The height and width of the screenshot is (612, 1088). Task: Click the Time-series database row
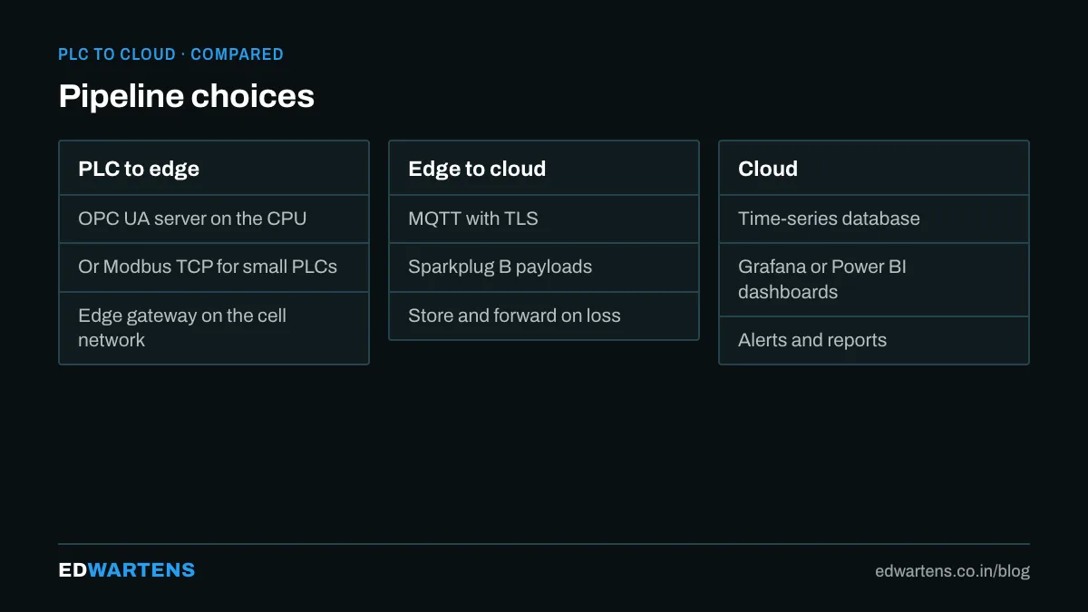pyautogui.click(x=874, y=219)
